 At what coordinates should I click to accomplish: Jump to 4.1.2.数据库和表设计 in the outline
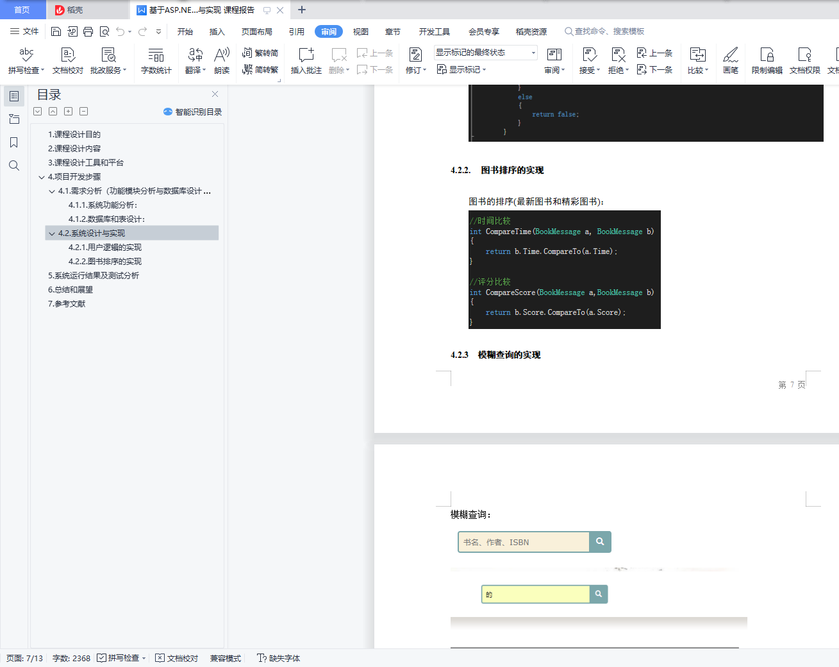click(x=107, y=219)
